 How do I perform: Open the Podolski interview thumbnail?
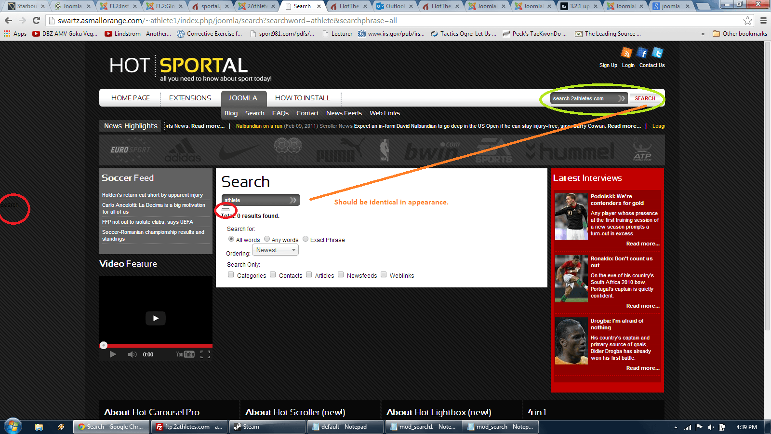pyautogui.click(x=571, y=217)
